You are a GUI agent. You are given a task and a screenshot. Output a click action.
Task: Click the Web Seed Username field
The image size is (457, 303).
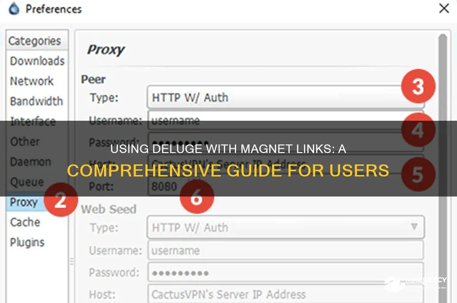(286, 250)
